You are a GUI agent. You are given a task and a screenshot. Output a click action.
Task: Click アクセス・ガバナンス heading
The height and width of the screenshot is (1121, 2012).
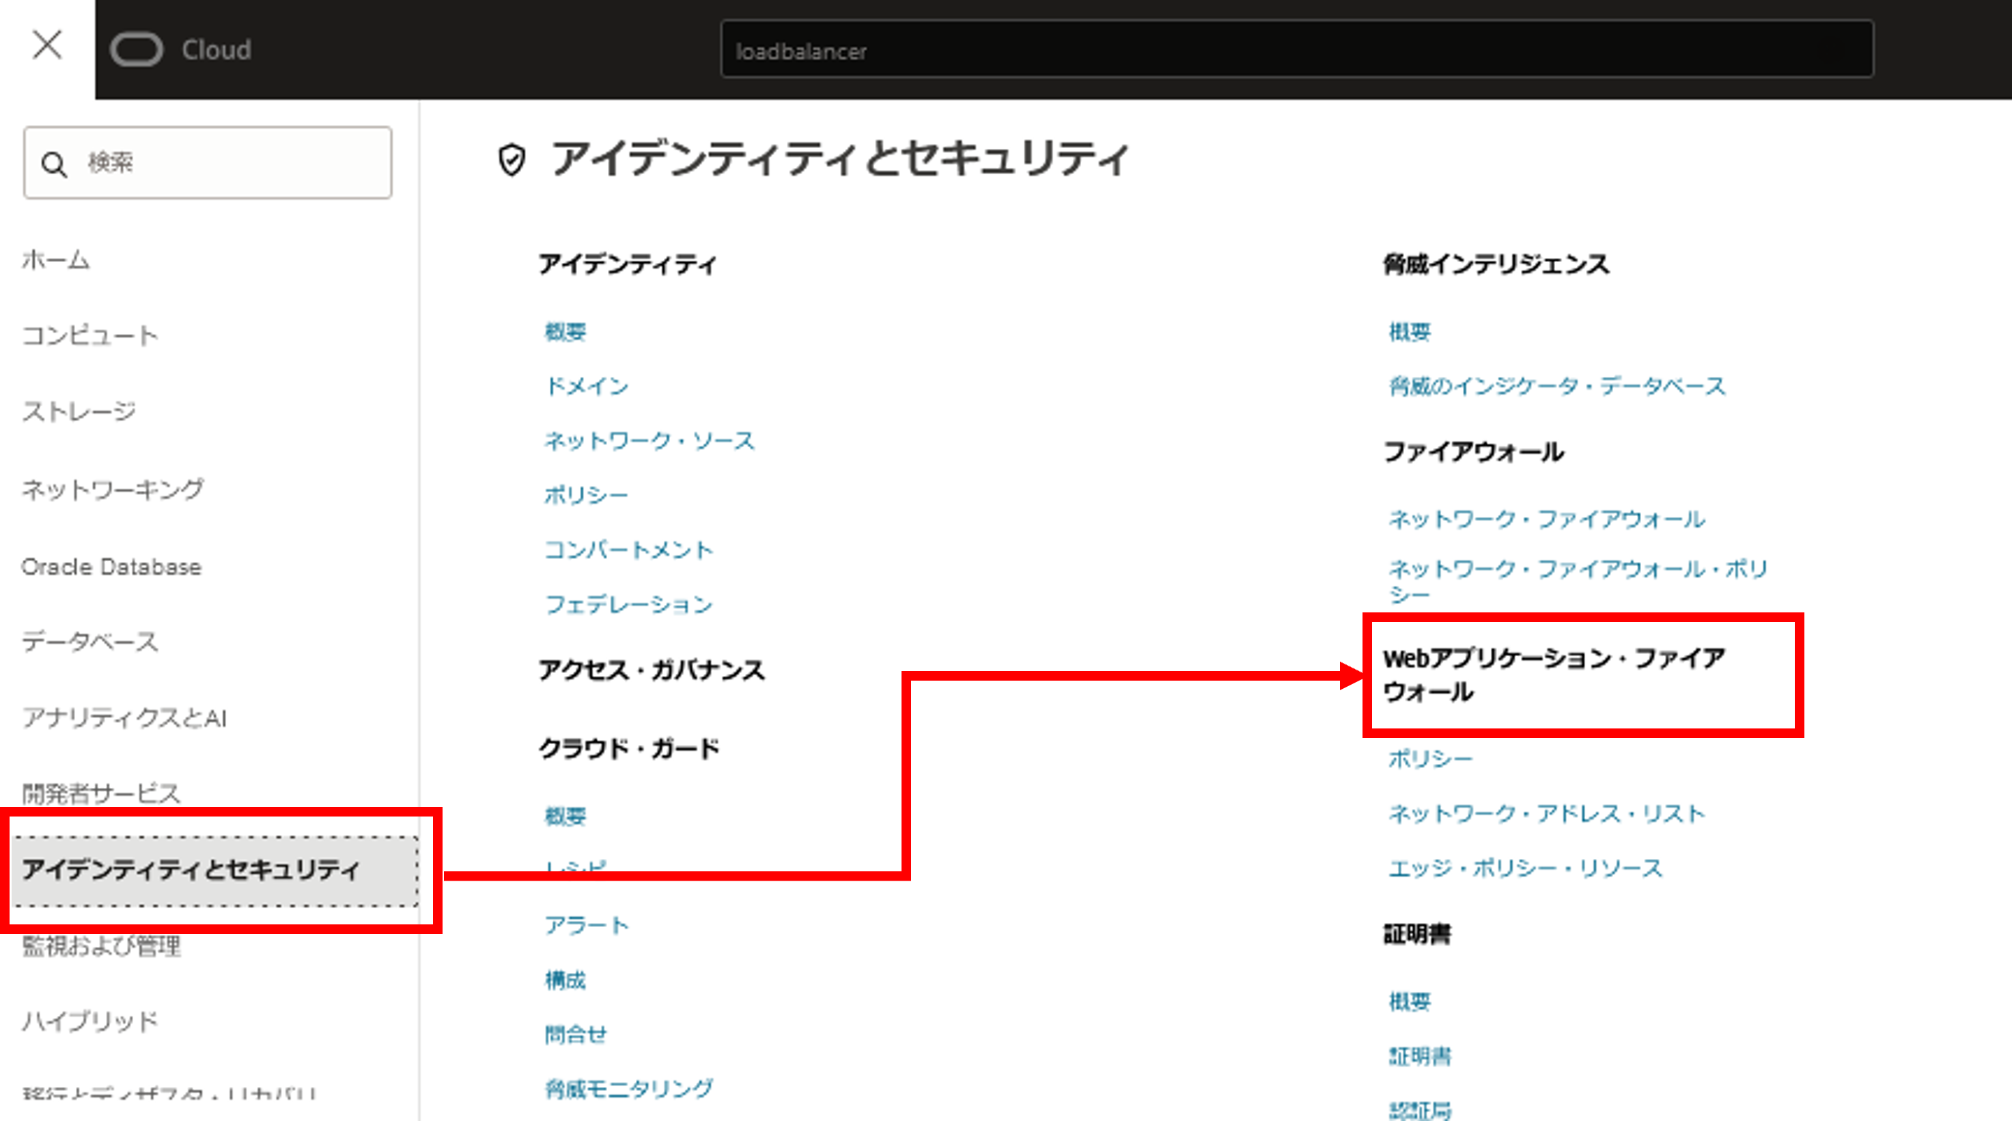(x=652, y=670)
